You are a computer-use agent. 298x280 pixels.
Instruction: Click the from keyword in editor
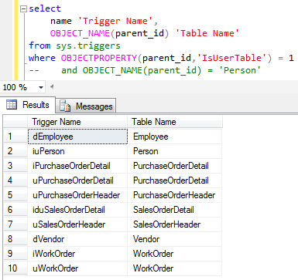pos(39,46)
